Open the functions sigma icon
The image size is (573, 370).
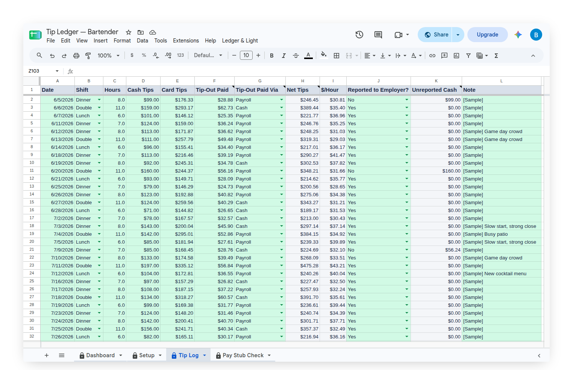click(x=496, y=56)
